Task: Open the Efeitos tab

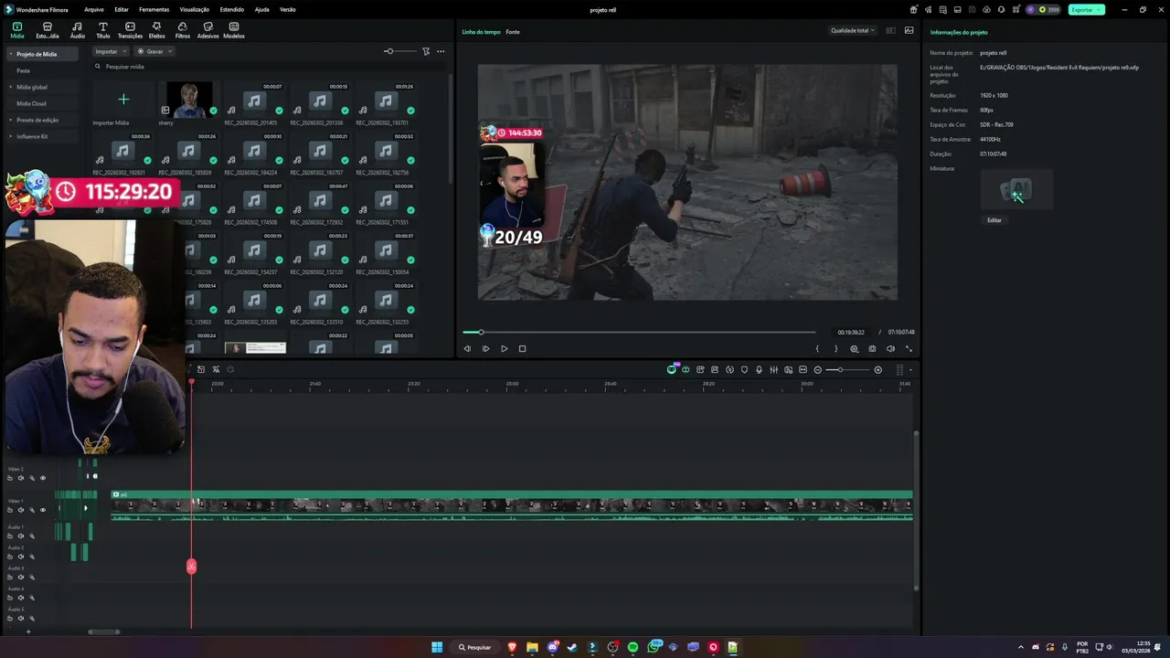Action: (156, 30)
